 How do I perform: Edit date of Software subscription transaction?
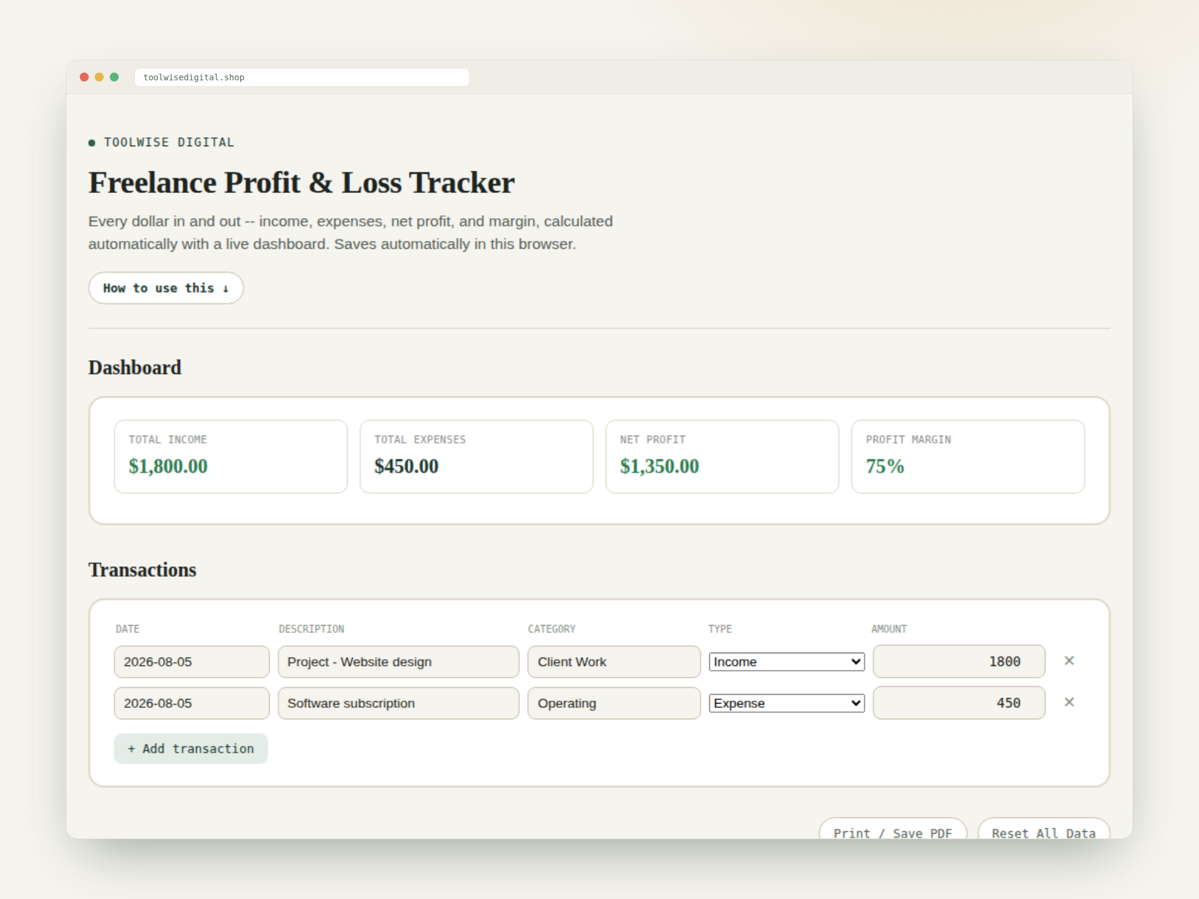point(192,703)
